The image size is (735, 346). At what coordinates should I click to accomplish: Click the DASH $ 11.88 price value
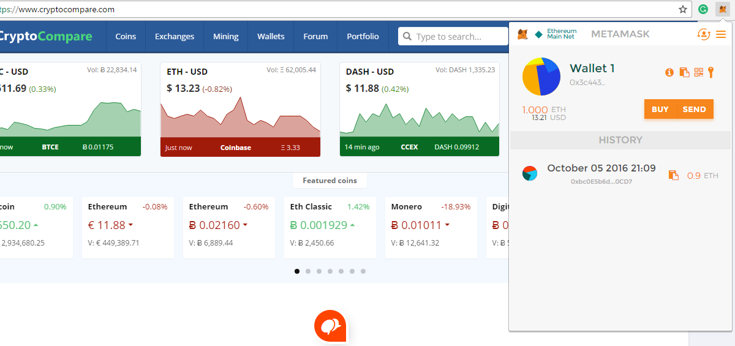coord(363,88)
